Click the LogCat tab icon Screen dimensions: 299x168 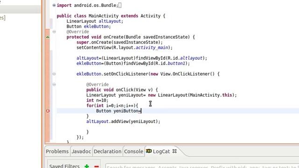(x=149, y=151)
